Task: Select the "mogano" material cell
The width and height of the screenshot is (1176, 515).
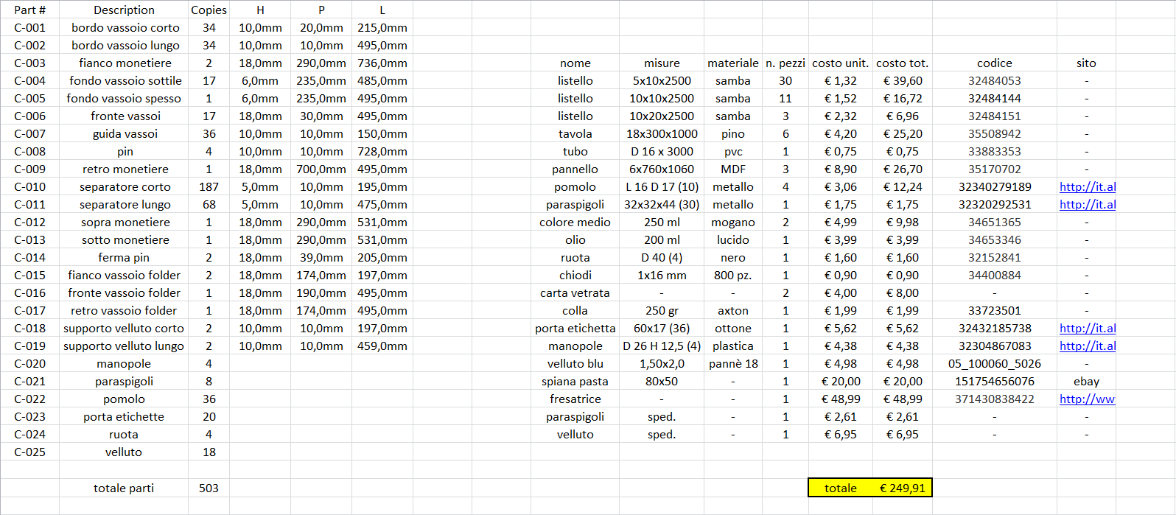Action: (732, 223)
